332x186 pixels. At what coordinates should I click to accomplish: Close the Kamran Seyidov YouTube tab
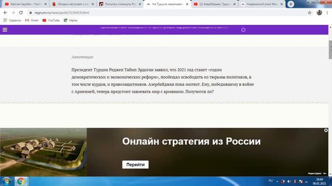click(45, 4)
